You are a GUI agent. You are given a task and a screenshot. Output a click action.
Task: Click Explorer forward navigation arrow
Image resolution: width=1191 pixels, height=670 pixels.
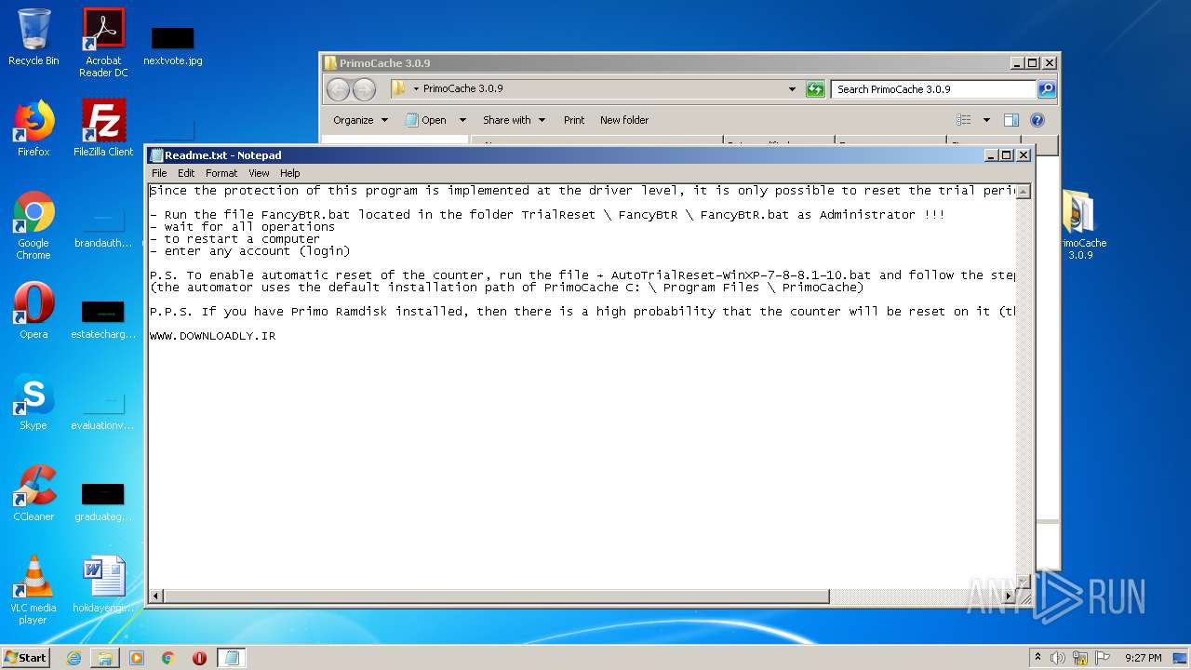364,89
